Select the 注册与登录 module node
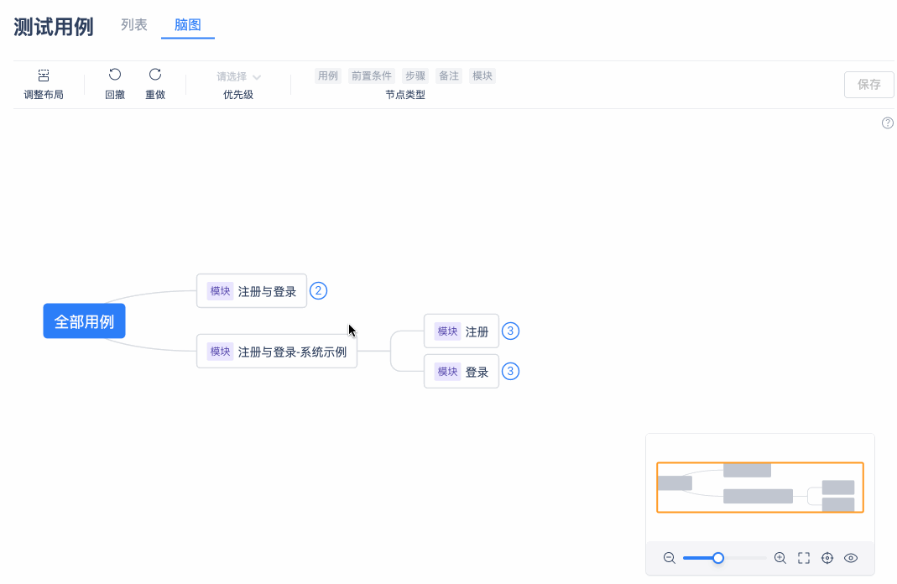This screenshot has height=584, width=897. [252, 291]
